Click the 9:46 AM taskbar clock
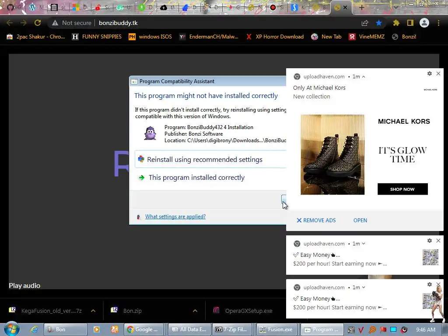Screen dimensions: 448x336 click(426, 329)
